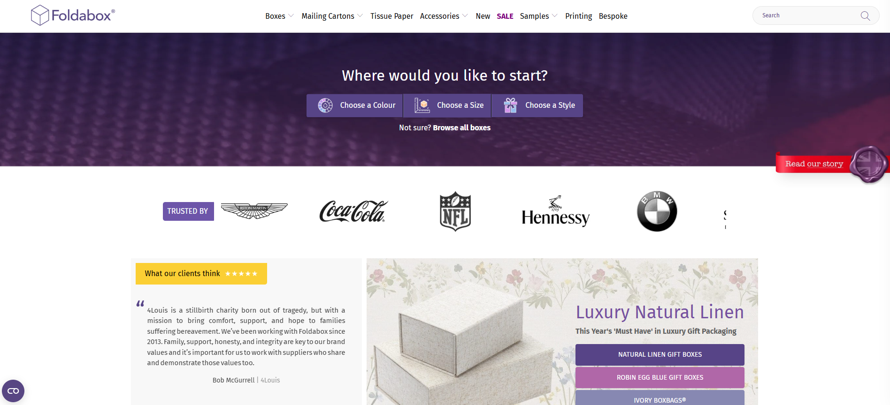Click the gift box style icon

511,105
